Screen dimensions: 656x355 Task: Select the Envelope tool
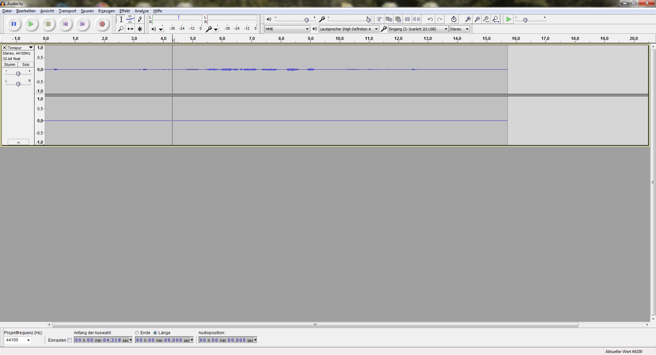(x=130, y=19)
